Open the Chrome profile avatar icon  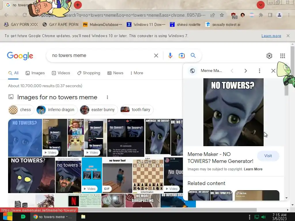click(x=279, y=15)
